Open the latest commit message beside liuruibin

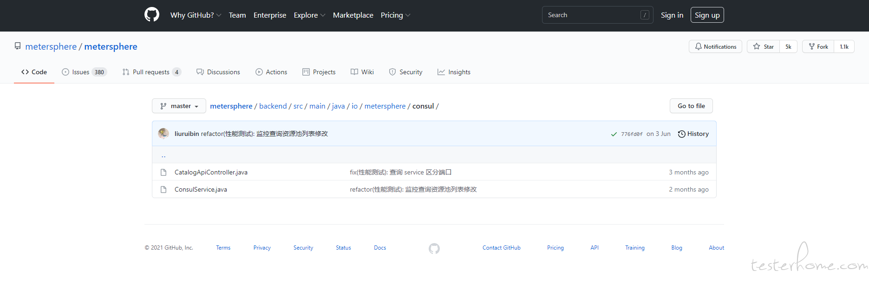coord(264,134)
